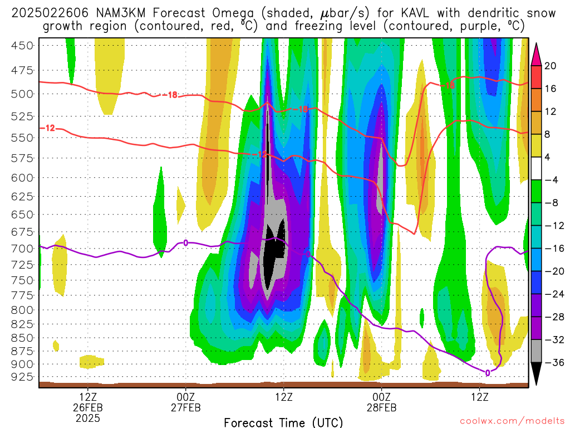This screenshot has height=428, width=570.
Task: Click the 450 pressure level label
Action: [x=22, y=46]
